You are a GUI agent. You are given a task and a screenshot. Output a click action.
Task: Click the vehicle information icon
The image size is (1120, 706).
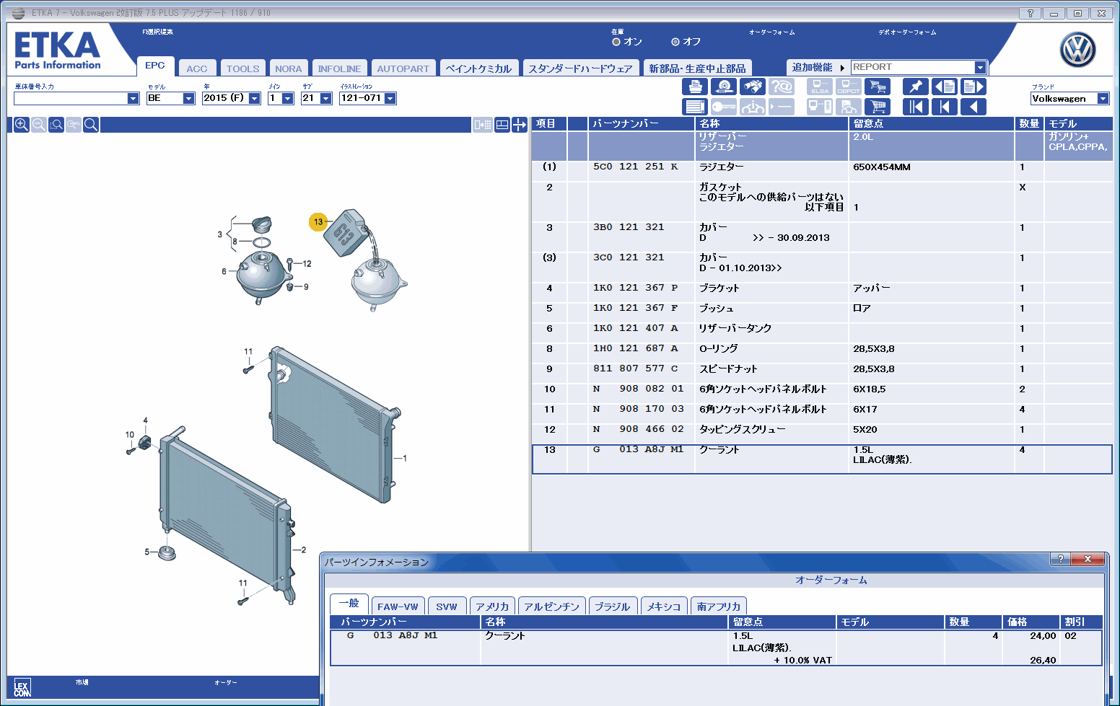click(x=752, y=107)
